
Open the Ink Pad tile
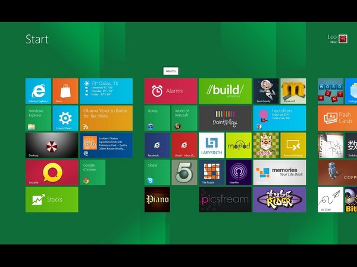(x=331, y=145)
